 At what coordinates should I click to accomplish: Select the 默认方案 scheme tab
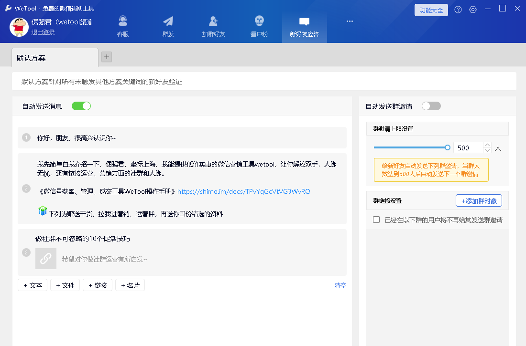tap(55, 58)
